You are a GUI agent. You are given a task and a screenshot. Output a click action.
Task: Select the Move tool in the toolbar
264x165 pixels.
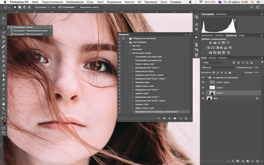[4, 18]
